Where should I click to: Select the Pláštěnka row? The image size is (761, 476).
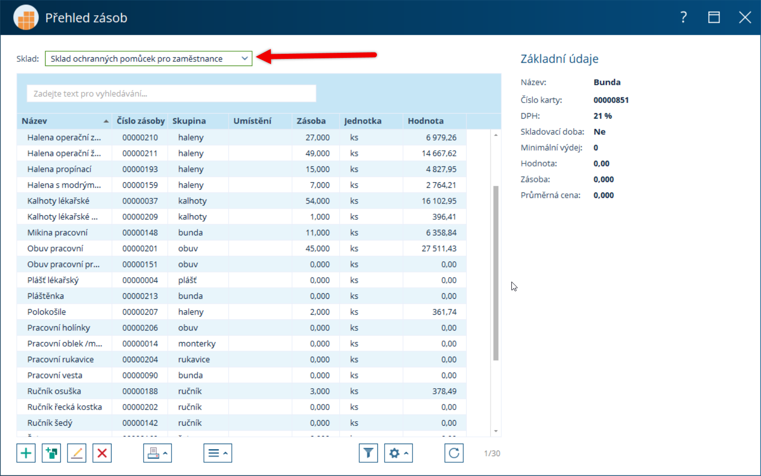click(x=241, y=296)
